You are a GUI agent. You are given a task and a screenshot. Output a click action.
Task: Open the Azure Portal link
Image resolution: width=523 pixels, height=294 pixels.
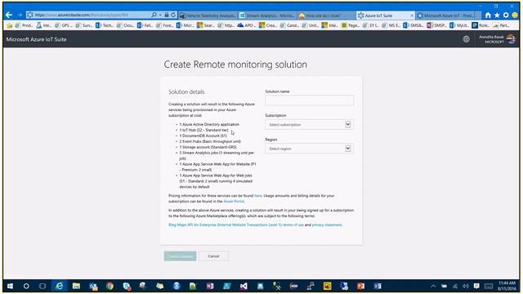pos(234,202)
